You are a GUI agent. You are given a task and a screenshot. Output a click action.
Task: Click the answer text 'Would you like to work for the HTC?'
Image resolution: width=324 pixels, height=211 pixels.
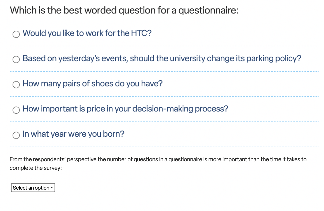(x=87, y=33)
